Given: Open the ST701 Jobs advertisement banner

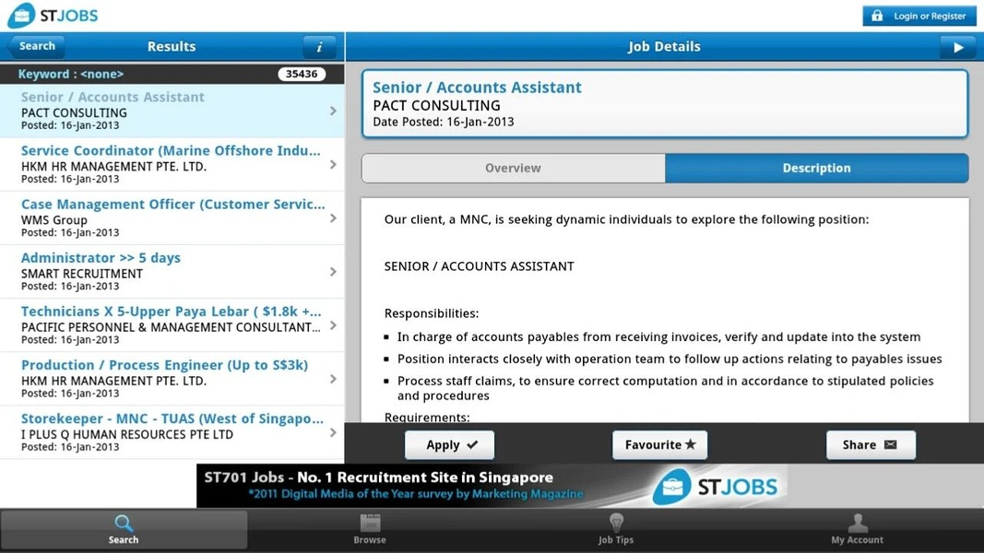Looking at the screenshot, I should pyautogui.click(x=492, y=486).
